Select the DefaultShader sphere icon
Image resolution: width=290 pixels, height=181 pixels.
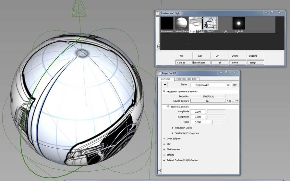click(x=181, y=23)
